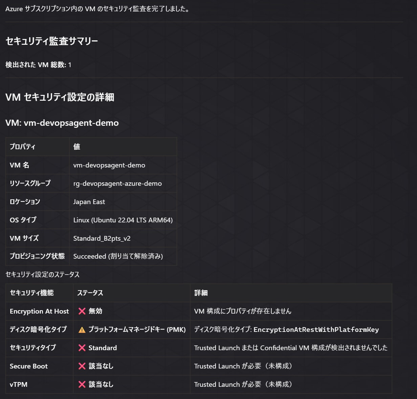Viewport: 417px width, 399px height.
Task: Click 該当なし status in Secure Boot row
Action: point(101,366)
